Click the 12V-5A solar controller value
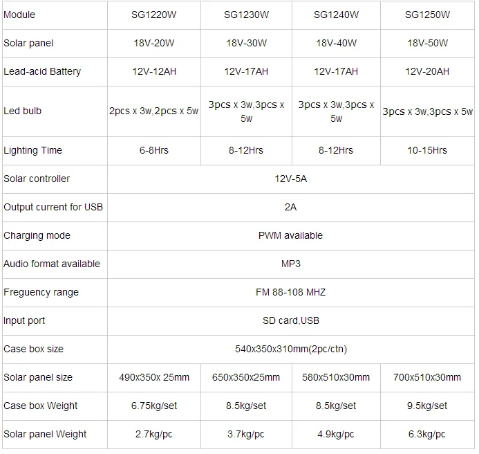This screenshot has width=479, height=454. [x=290, y=179]
